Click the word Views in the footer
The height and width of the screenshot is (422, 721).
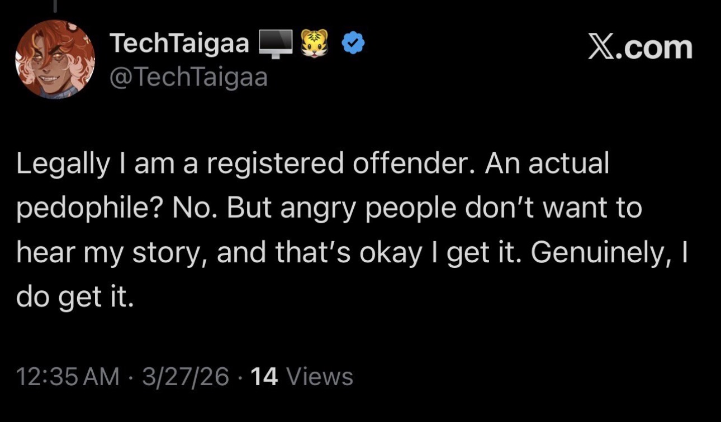320,377
